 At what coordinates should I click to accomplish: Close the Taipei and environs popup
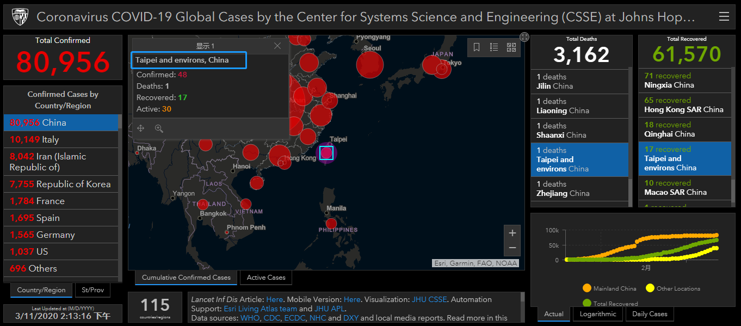click(x=277, y=46)
